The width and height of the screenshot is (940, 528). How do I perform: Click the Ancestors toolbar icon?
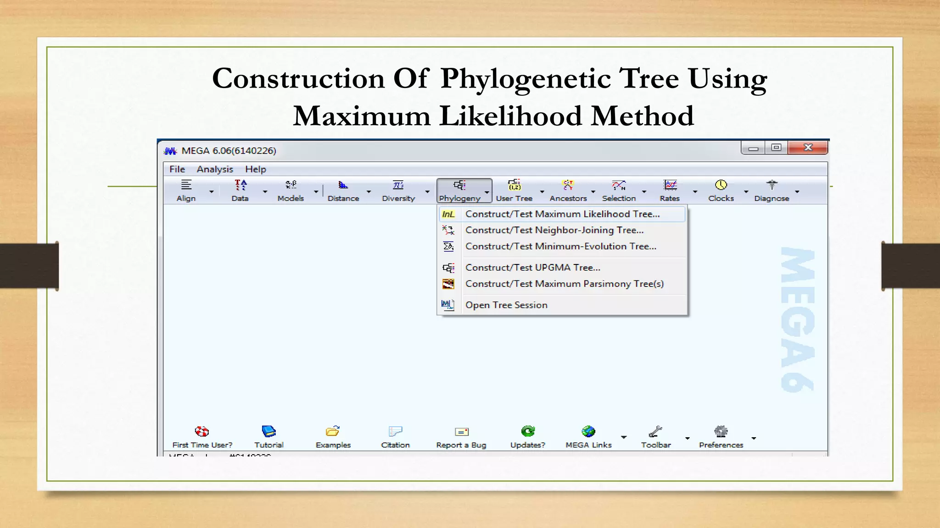point(568,185)
